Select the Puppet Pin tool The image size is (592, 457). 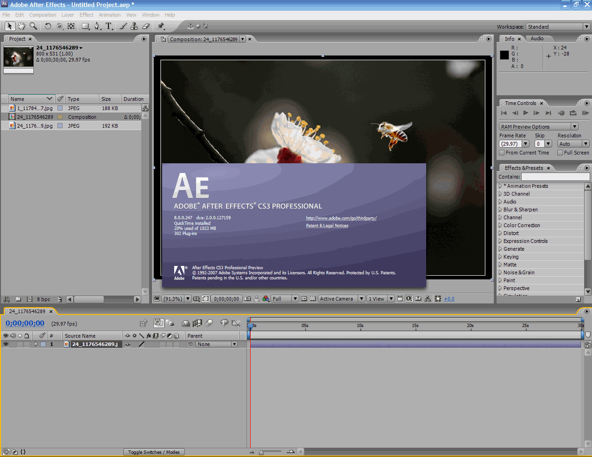tap(161, 26)
